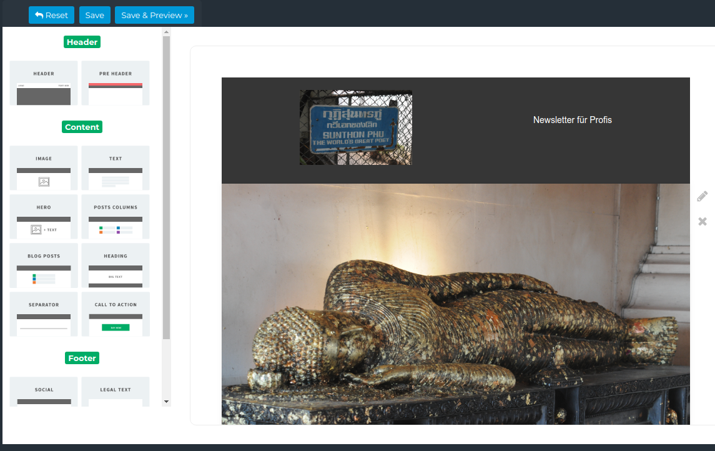Remove block with the X icon
This screenshot has width=715, height=451.
click(703, 222)
